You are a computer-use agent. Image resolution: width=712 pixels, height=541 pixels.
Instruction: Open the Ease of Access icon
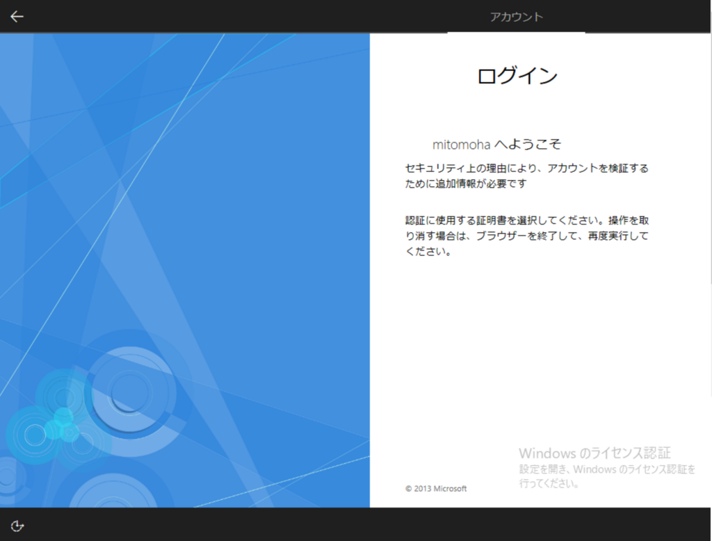pos(17,526)
